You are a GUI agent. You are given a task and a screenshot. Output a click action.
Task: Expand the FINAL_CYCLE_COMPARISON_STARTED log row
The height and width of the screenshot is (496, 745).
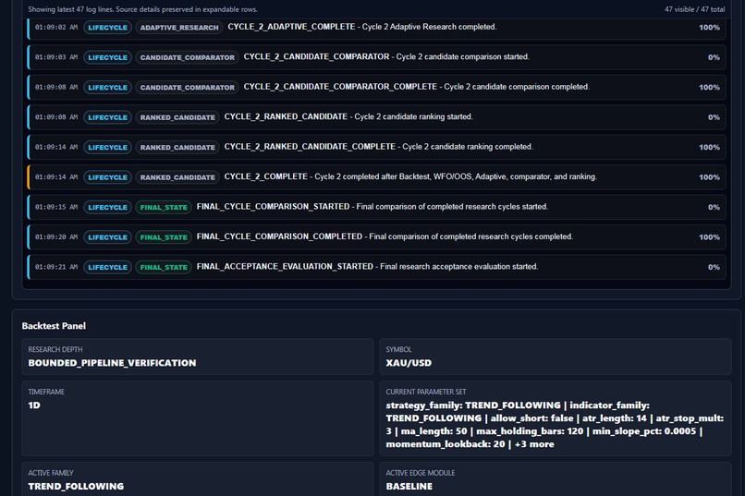click(x=377, y=207)
